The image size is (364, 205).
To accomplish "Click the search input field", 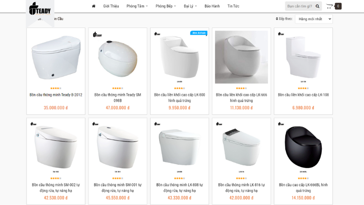I will pyautogui.click(x=299, y=6).
